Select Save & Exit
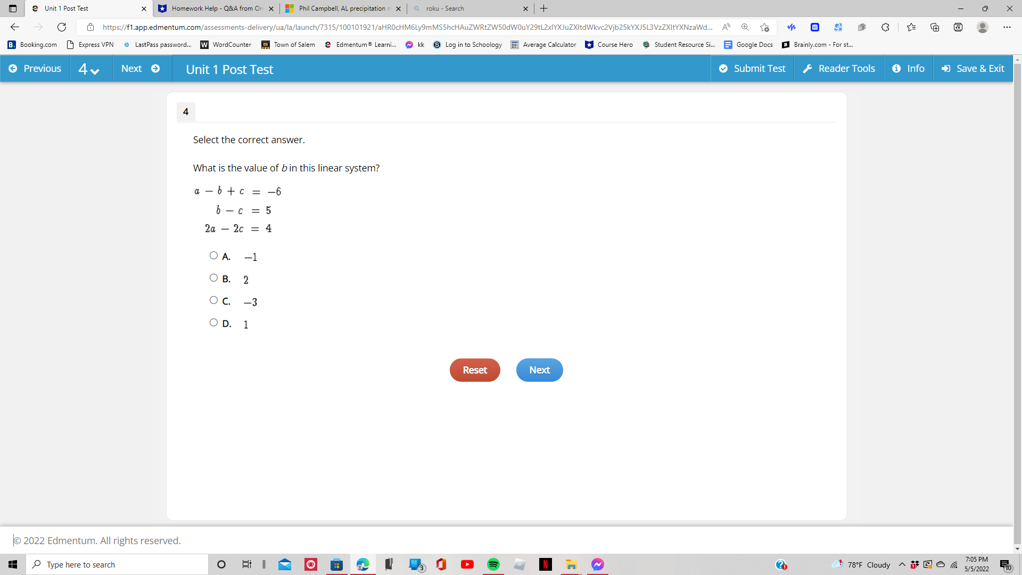Image resolution: width=1022 pixels, height=575 pixels. click(972, 68)
